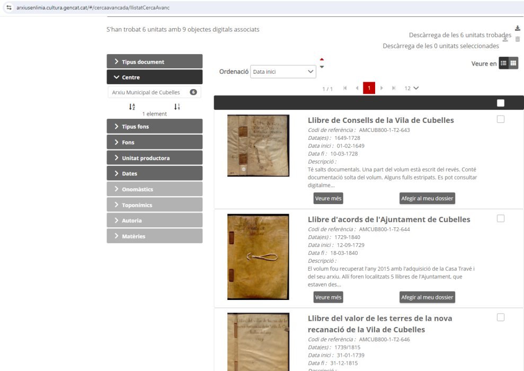Click Veure més for Llibre de Consells
Viewport: 524px width, 371px height.
[328, 198]
